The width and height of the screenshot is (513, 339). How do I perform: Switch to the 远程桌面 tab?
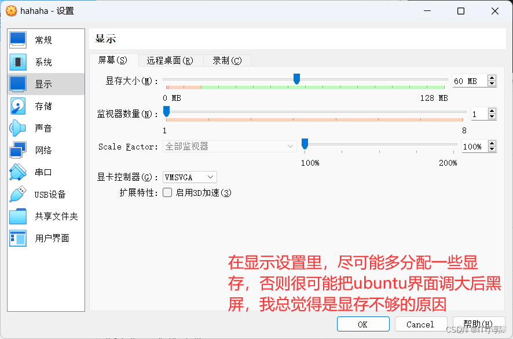170,60
